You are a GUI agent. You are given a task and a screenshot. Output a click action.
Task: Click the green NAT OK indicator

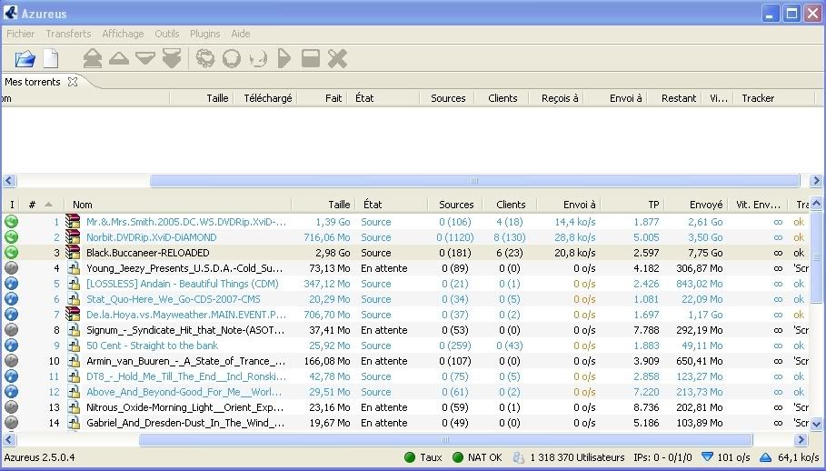[x=458, y=457]
